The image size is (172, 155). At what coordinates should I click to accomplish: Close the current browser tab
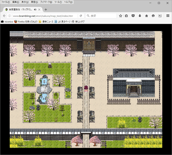tap(39, 10)
